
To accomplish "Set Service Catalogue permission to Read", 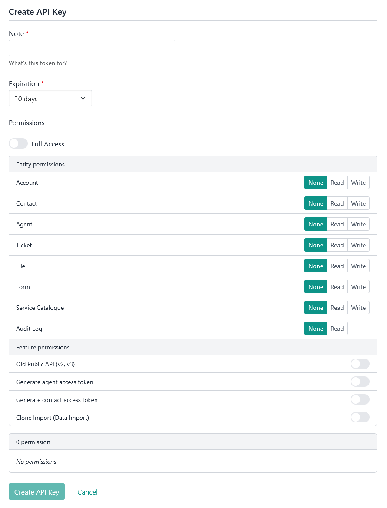I will click(x=337, y=308).
